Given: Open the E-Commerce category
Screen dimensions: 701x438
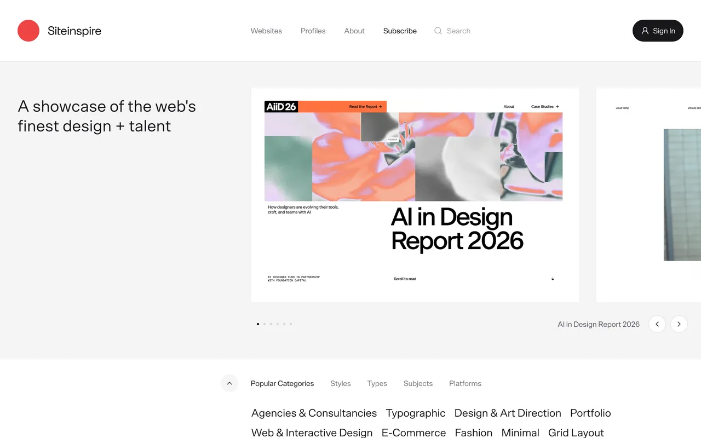Looking at the screenshot, I should coord(414,433).
